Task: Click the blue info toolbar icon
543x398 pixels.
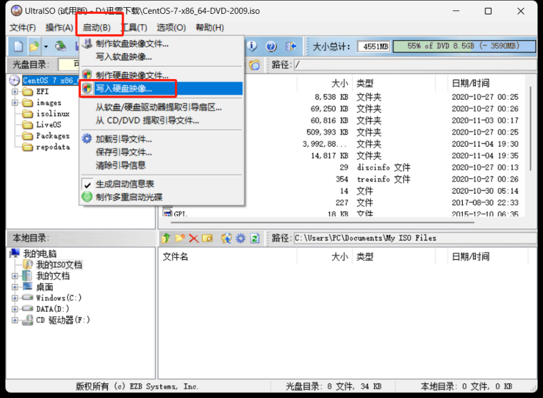Action: pyautogui.click(x=252, y=46)
